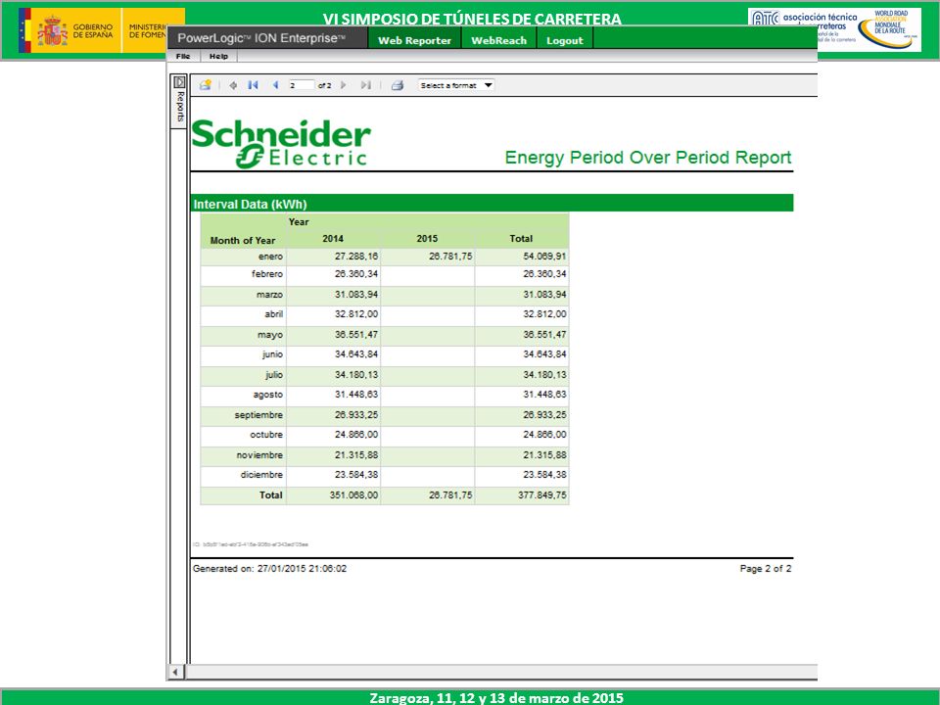This screenshot has width=940, height=705.
Task: Click the Month of Year header
Action: click(243, 241)
